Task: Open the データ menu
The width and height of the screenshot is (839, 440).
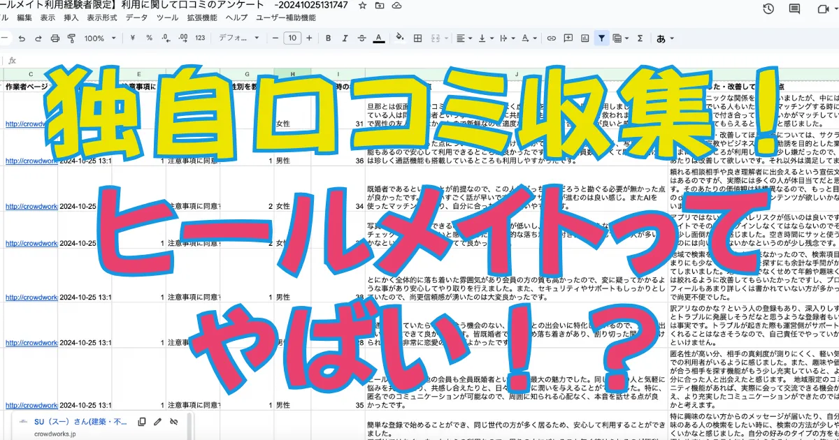Action: point(136,17)
